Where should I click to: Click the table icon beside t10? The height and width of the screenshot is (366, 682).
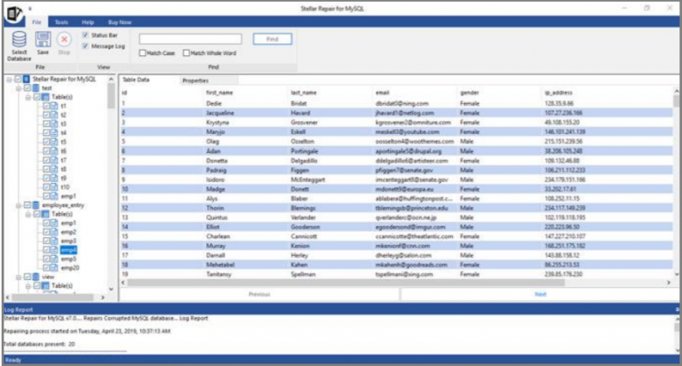tap(54, 187)
